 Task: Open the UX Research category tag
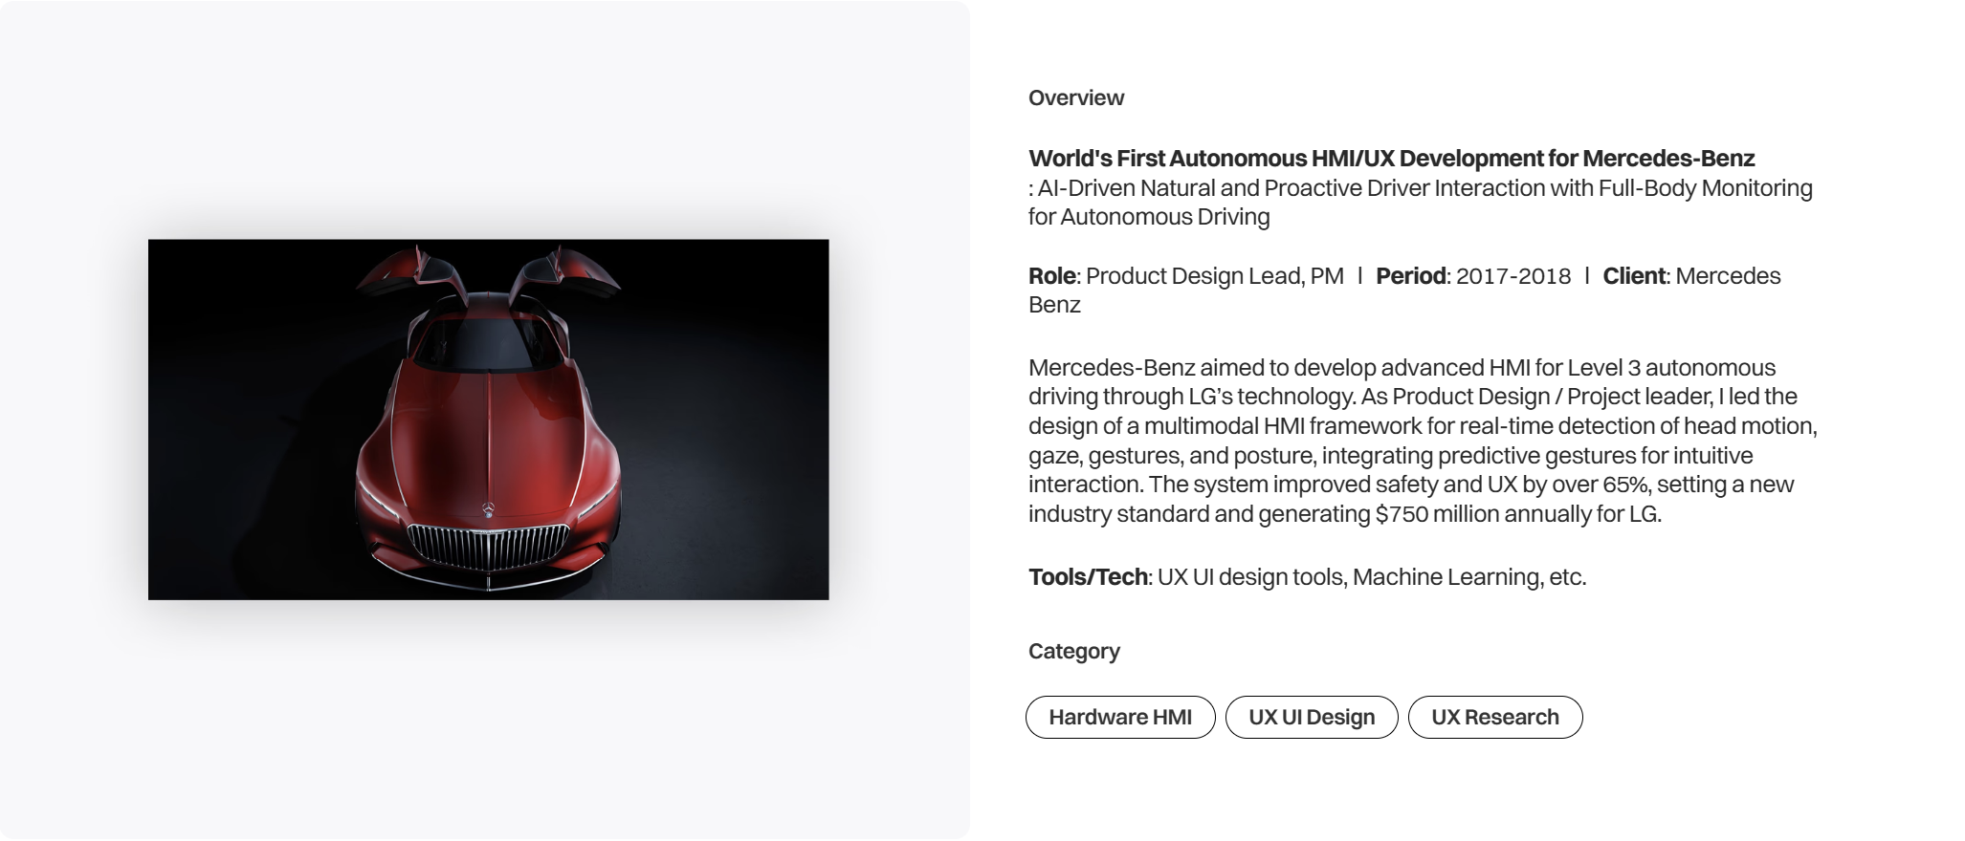1495,718
